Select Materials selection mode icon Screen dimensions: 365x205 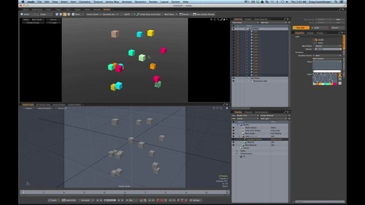68,14
